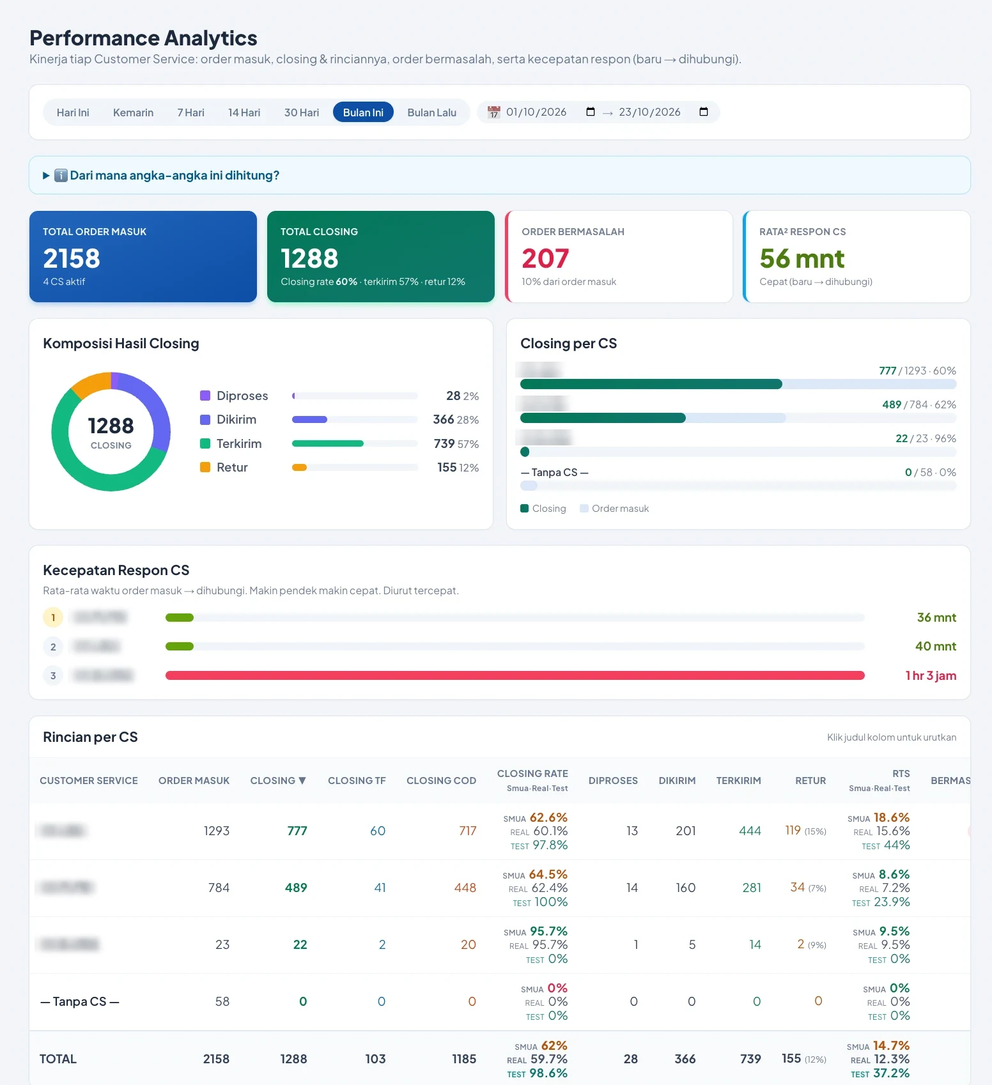Click the Diproses purple legend swatch

pyautogui.click(x=205, y=396)
